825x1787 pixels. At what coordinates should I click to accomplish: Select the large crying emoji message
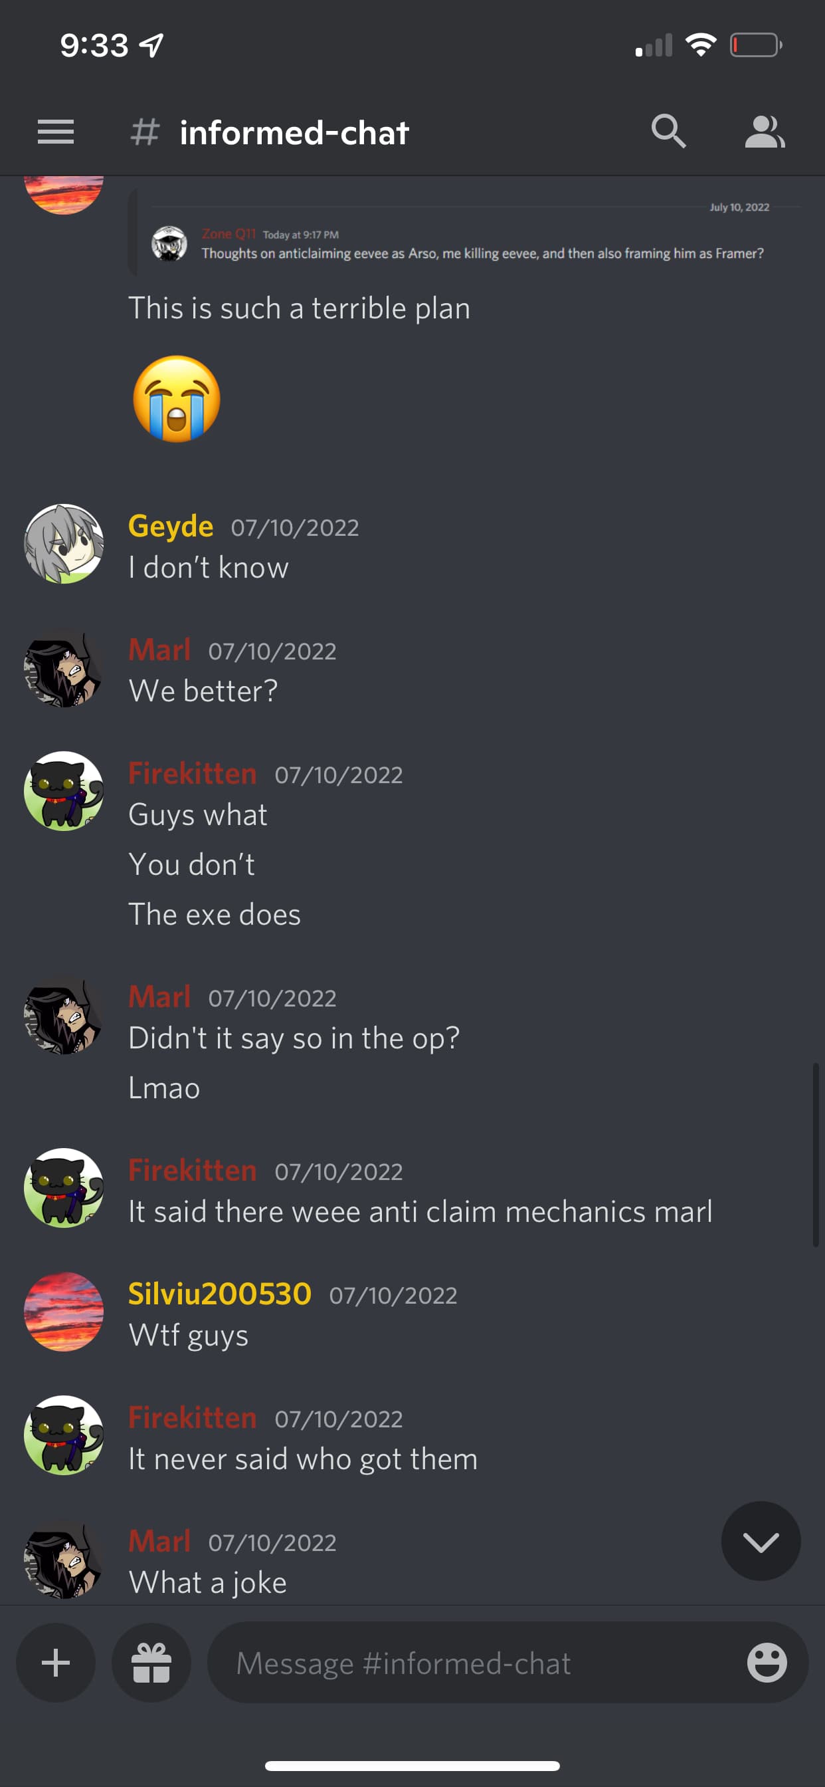177,399
